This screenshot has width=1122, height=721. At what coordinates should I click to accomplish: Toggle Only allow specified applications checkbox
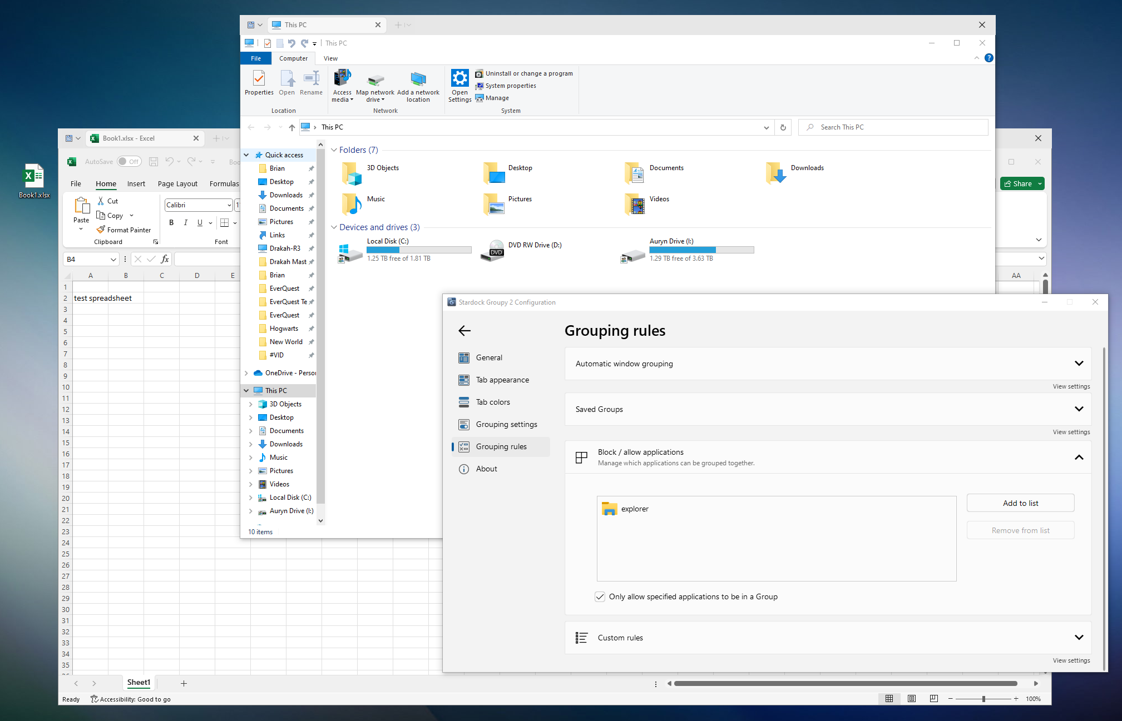[x=600, y=596]
